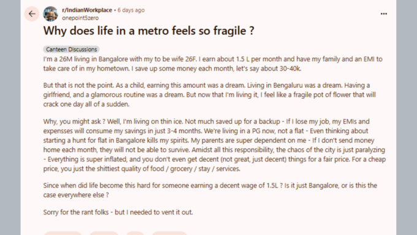Screen dimensions: 417x235
Task: Click the fourth pill button below the post
Action: pos(170,233)
